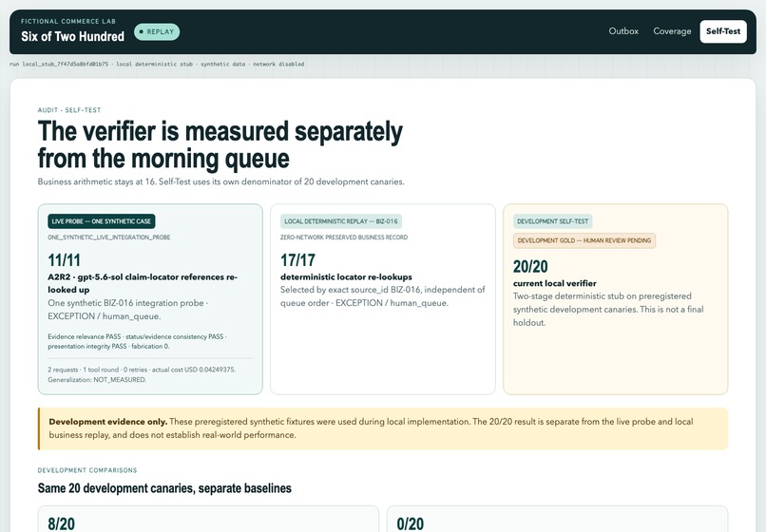766x532 pixels.
Task: Click the 0/20 baseline card
Action: [x=557, y=520]
